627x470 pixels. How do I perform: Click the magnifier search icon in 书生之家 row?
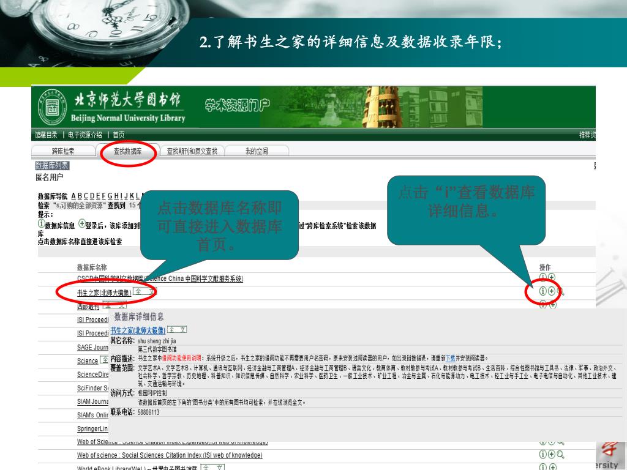click(x=560, y=291)
